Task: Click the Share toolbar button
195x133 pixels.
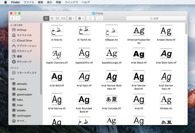Action: click(90, 19)
